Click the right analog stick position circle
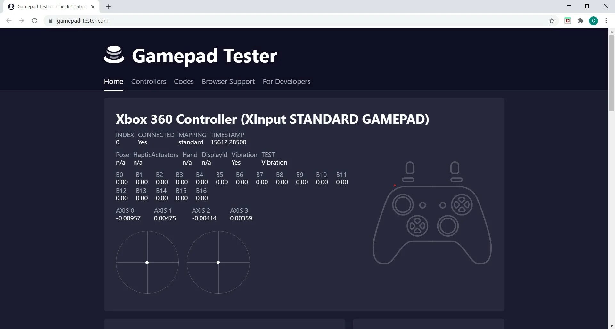The height and width of the screenshot is (329, 615). 218,262
